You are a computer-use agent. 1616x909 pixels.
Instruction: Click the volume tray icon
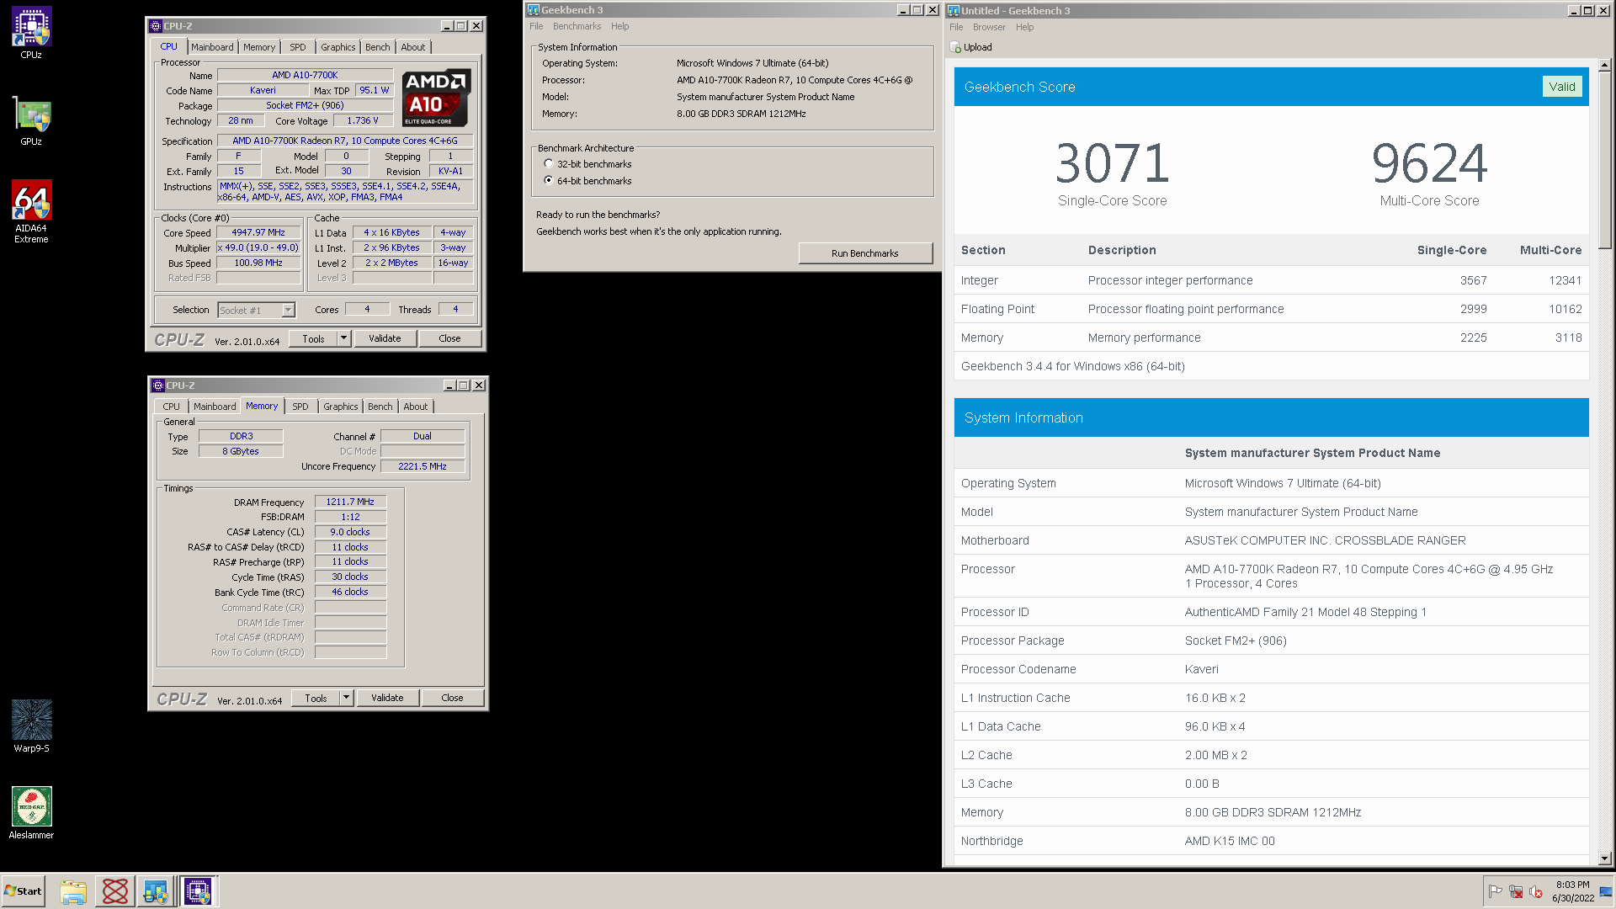pyautogui.click(x=1536, y=891)
